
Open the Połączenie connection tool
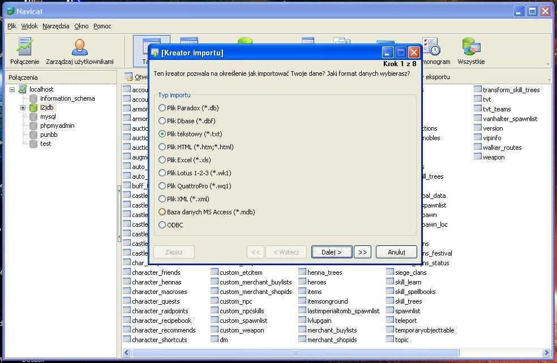(x=24, y=51)
